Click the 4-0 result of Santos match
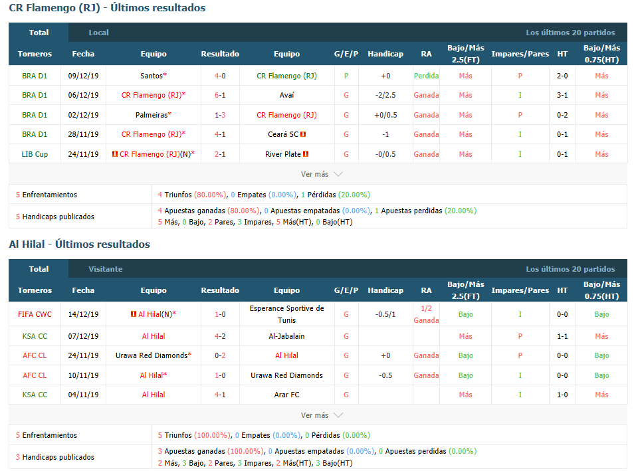This screenshot has width=634, height=471. click(220, 76)
